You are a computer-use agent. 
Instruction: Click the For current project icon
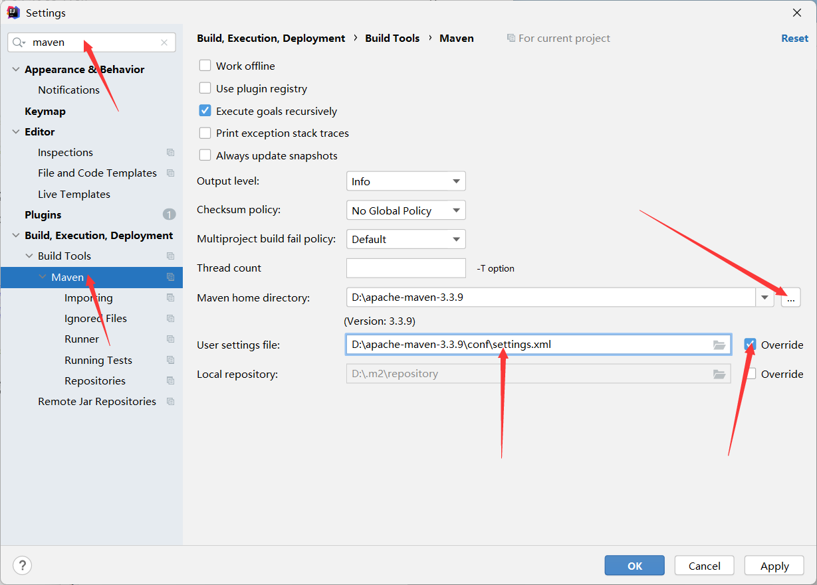511,39
